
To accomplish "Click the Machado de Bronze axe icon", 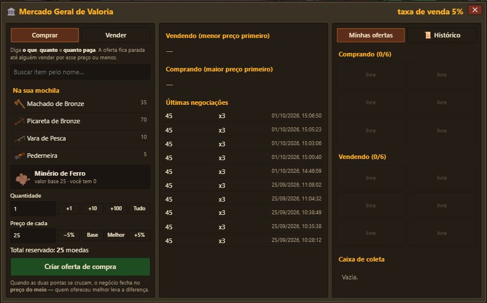I will [20, 104].
